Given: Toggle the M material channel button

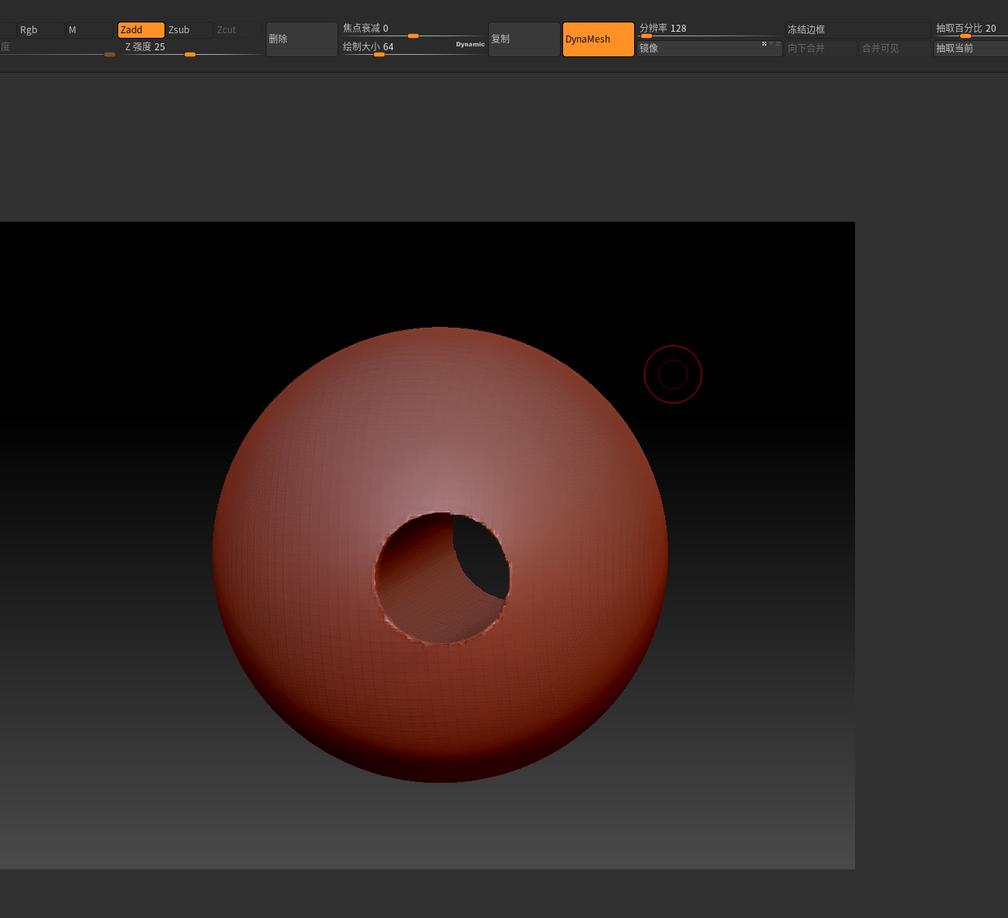Looking at the screenshot, I should (x=89, y=30).
